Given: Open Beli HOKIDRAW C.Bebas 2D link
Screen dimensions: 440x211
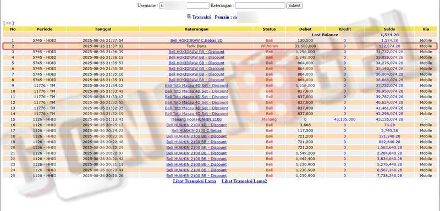Looking at the screenshot, I should pyautogui.click(x=196, y=41).
